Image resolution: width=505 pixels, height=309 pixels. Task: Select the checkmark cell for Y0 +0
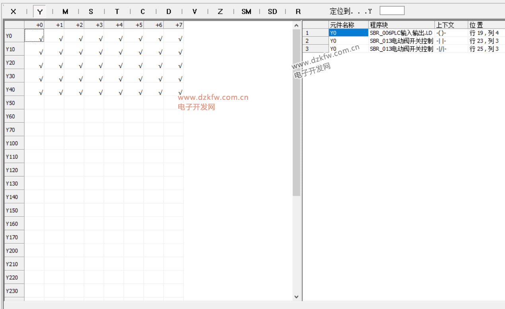pyautogui.click(x=35, y=36)
